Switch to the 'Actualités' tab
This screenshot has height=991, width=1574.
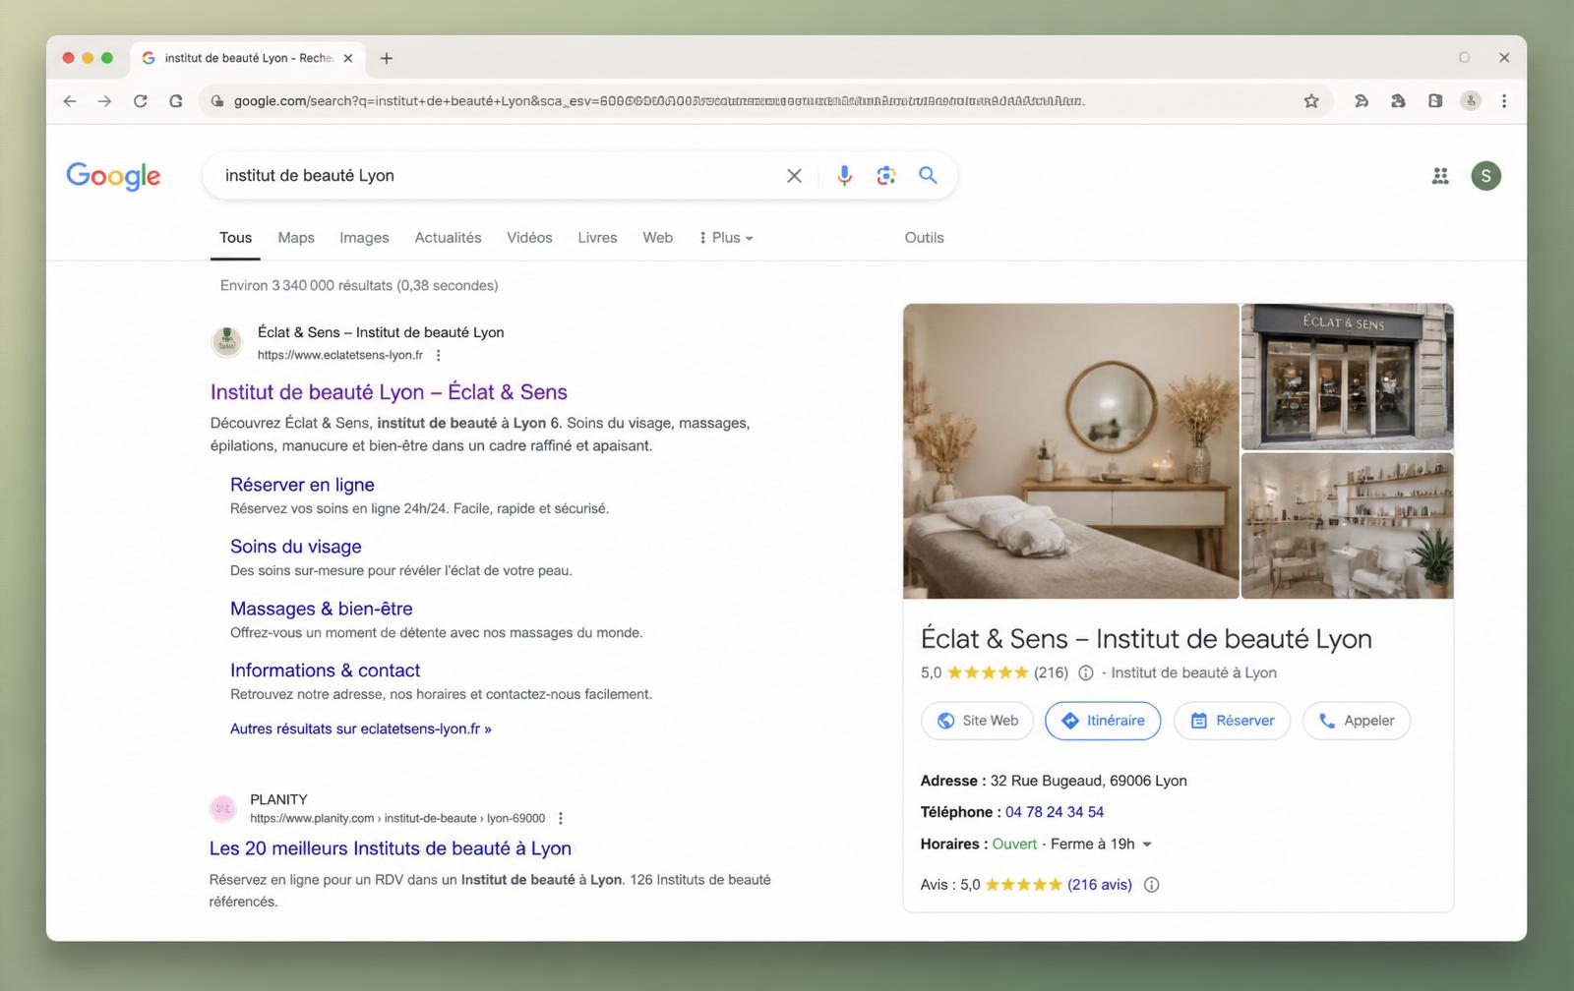(448, 238)
